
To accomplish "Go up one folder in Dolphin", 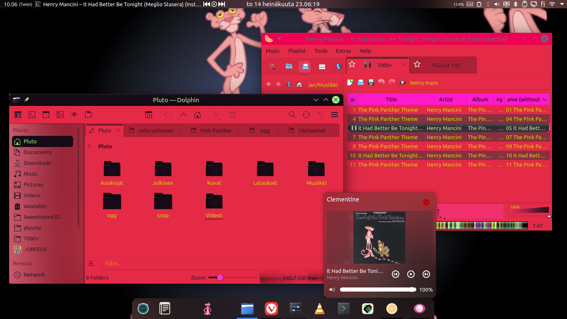I will [x=183, y=115].
